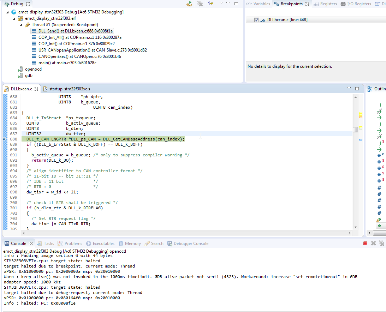Click Remove Launch icon in Console toolbar
The height and width of the screenshot is (312, 386).
point(373,244)
